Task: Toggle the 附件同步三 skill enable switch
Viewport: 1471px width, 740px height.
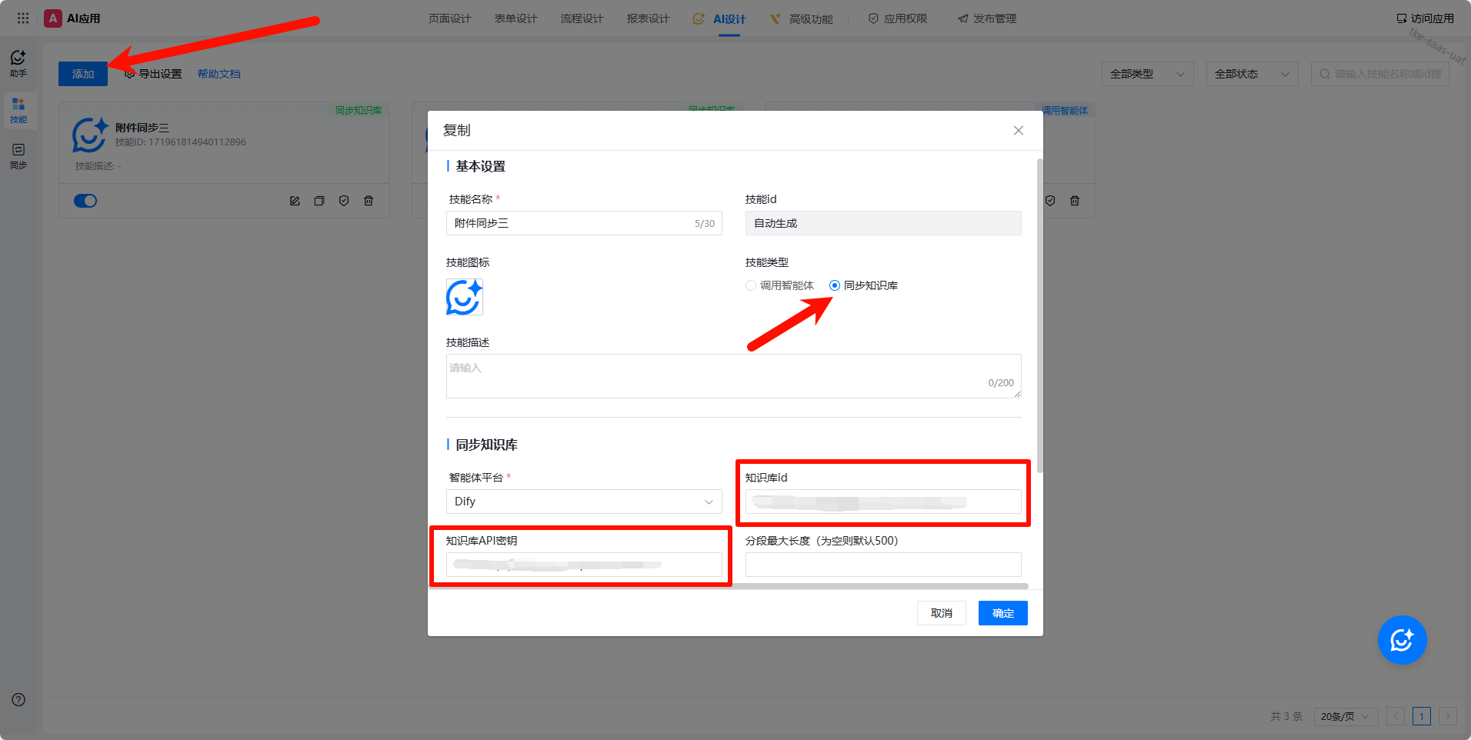Action: coord(85,201)
